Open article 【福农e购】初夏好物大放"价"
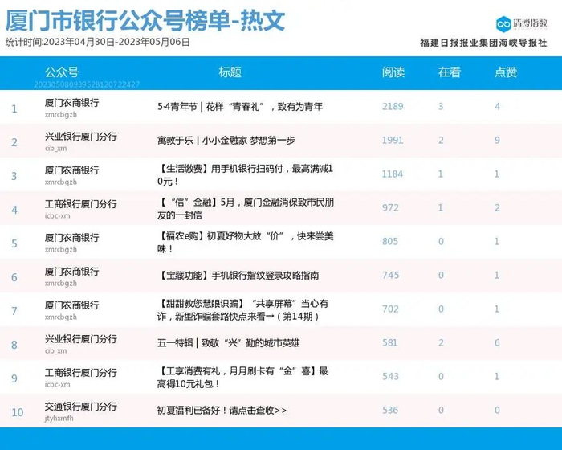This screenshot has width=562, height=450. click(245, 242)
